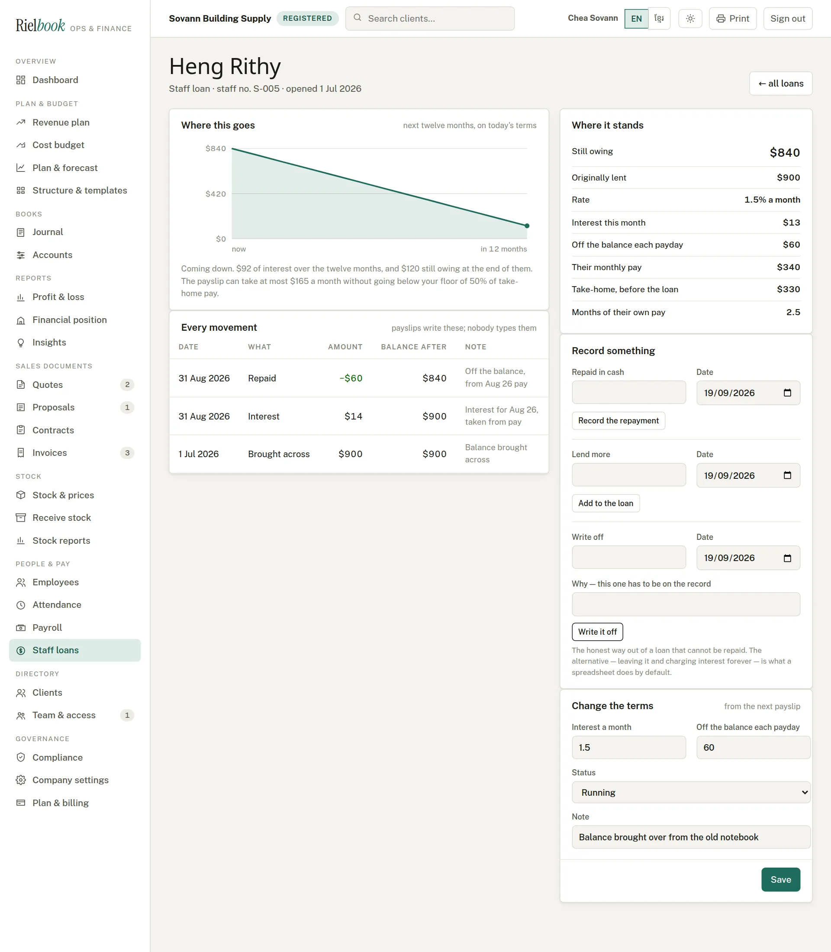Edit the Note field about old notebook
This screenshot has height=952, width=831.
pos(691,837)
